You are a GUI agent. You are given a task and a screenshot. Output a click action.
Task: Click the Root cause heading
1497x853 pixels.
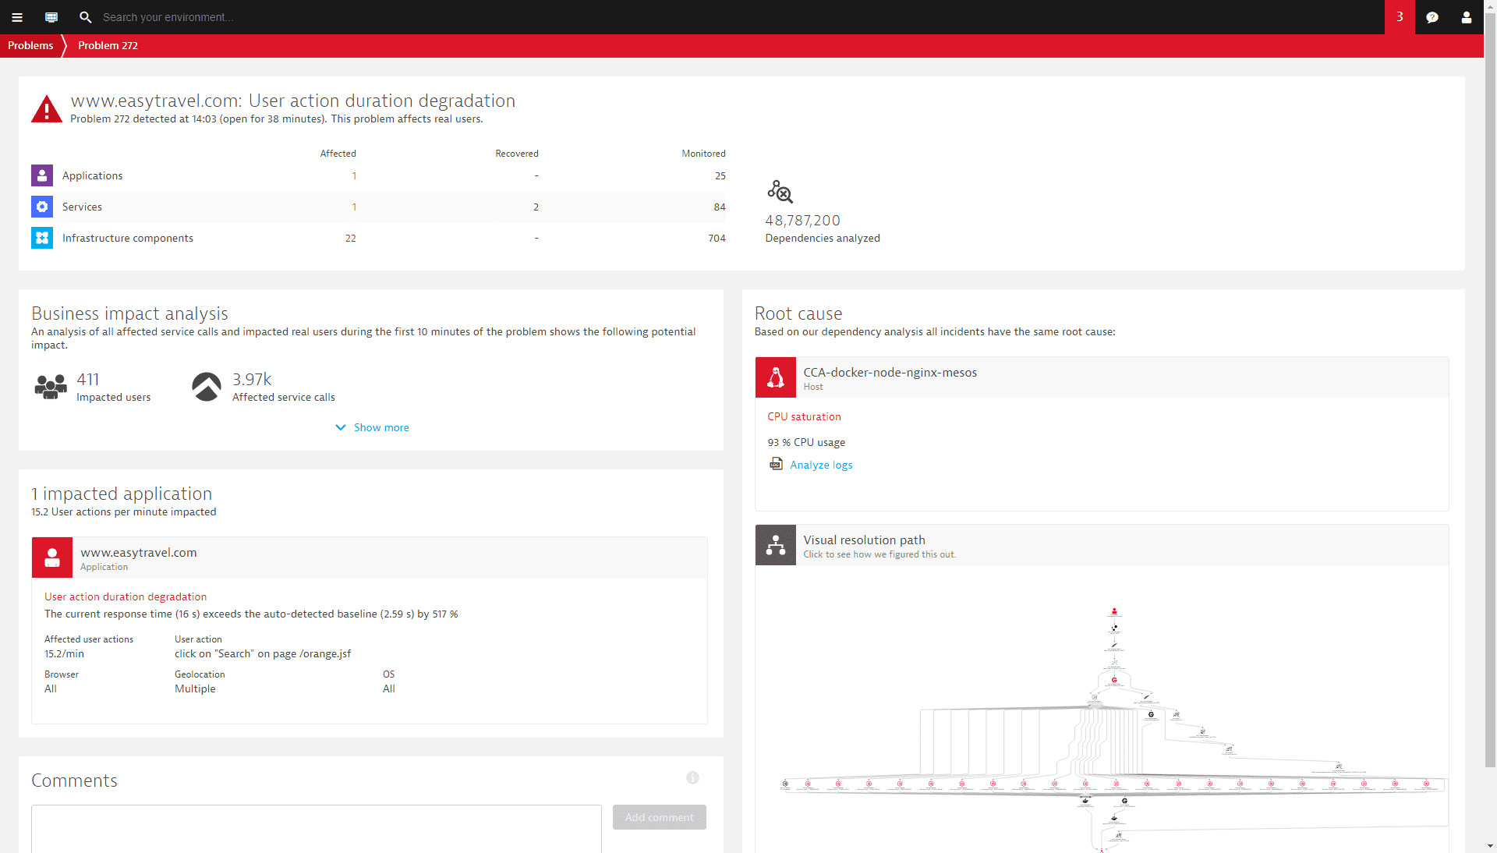[798, 313]
